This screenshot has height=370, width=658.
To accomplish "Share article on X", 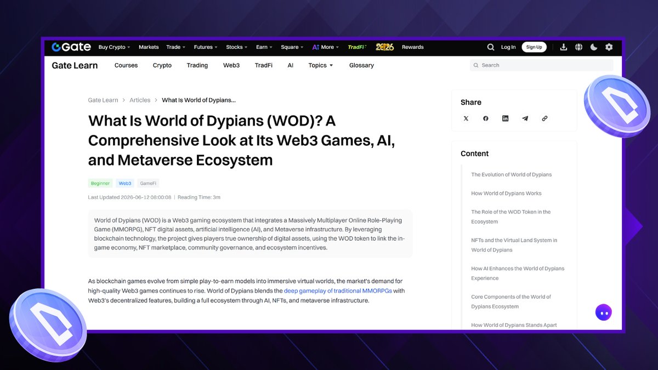I will coord(466,118).
